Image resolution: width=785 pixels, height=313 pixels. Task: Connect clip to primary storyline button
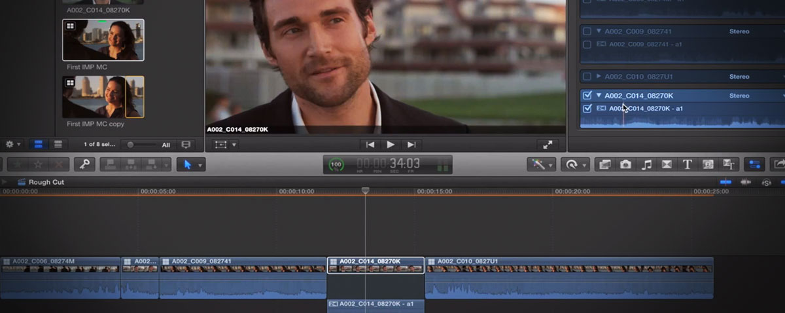110,164
